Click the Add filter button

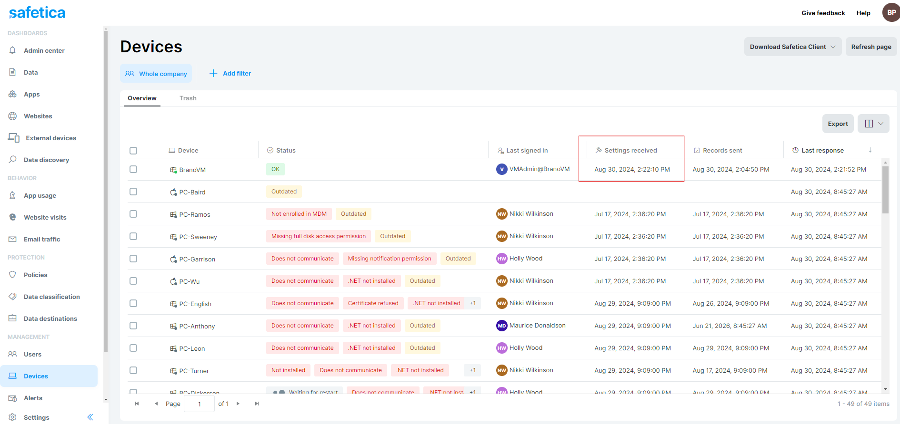230,73
